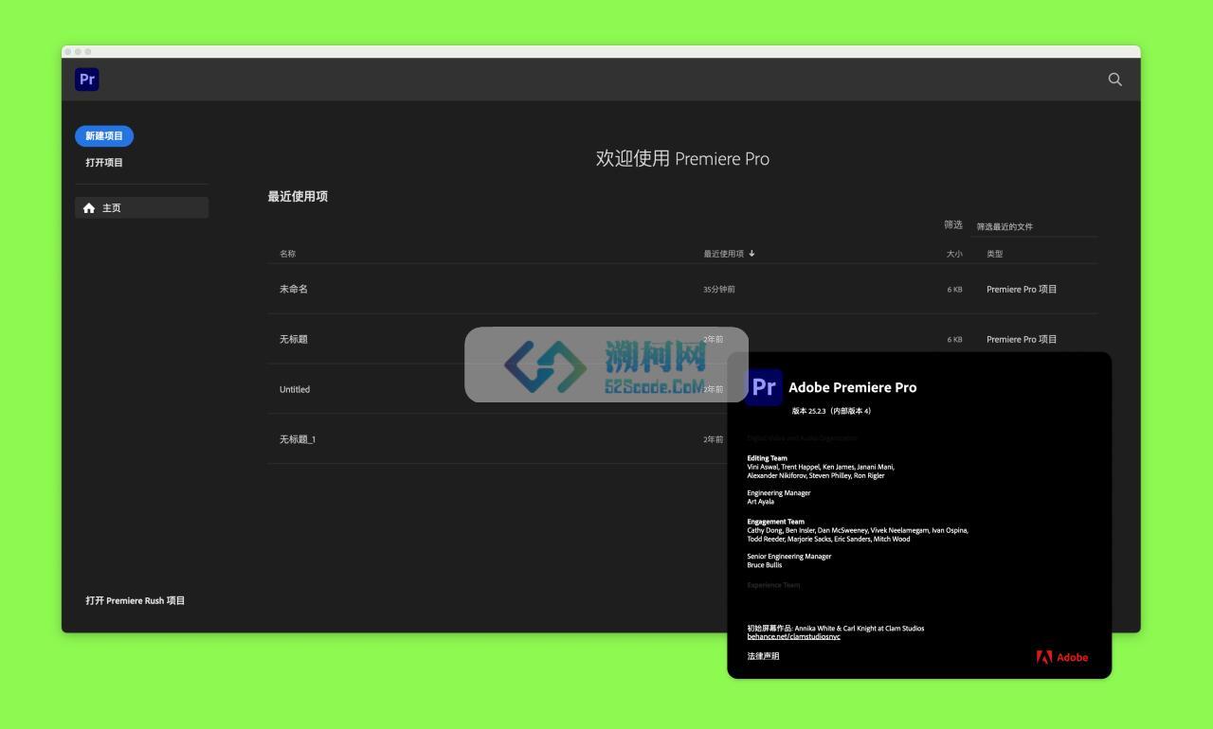Click the 版本 25.2.3 version text

[x=831, y=411]
